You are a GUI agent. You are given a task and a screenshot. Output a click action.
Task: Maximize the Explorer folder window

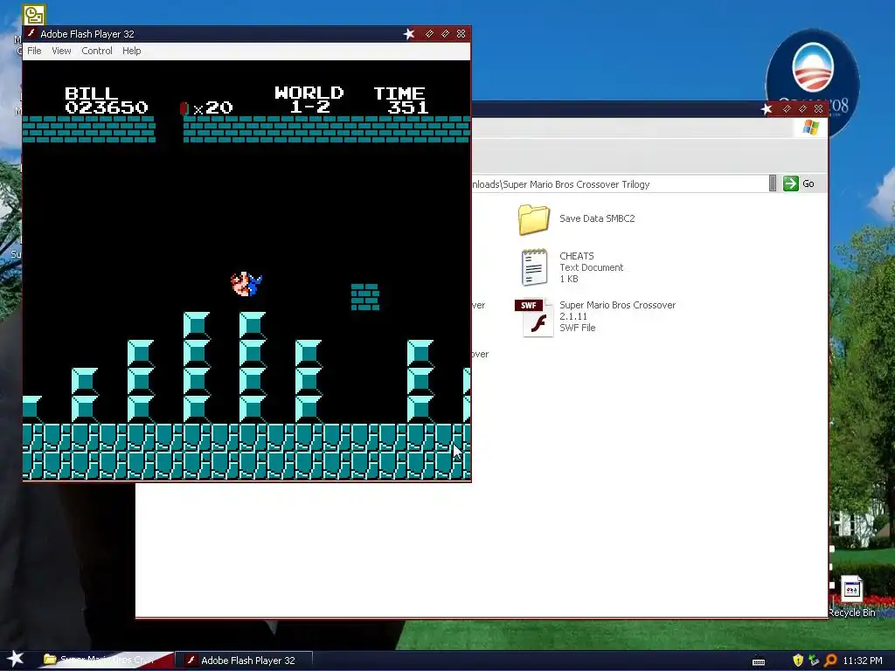[x=802, y=109]
